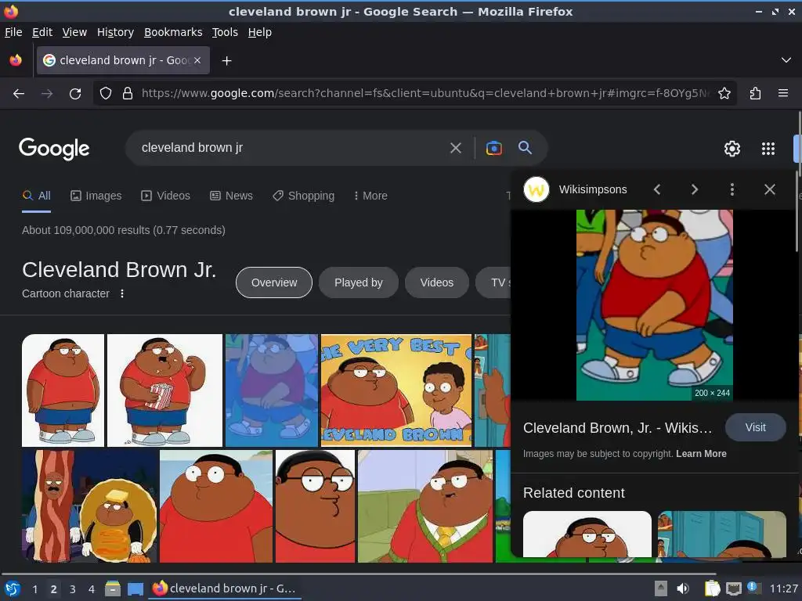The width and height of the screenshot is (802, 601).
Task: Switch to the Videos results tab
Action: pyautogui.click(x=166, y=196)
